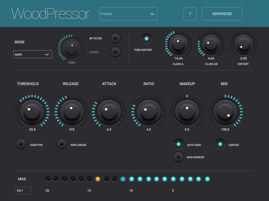This screenshot has width=269, height=201.
Task: Click the Mix knob showing 100.0
Action: (x=225, y=112)
